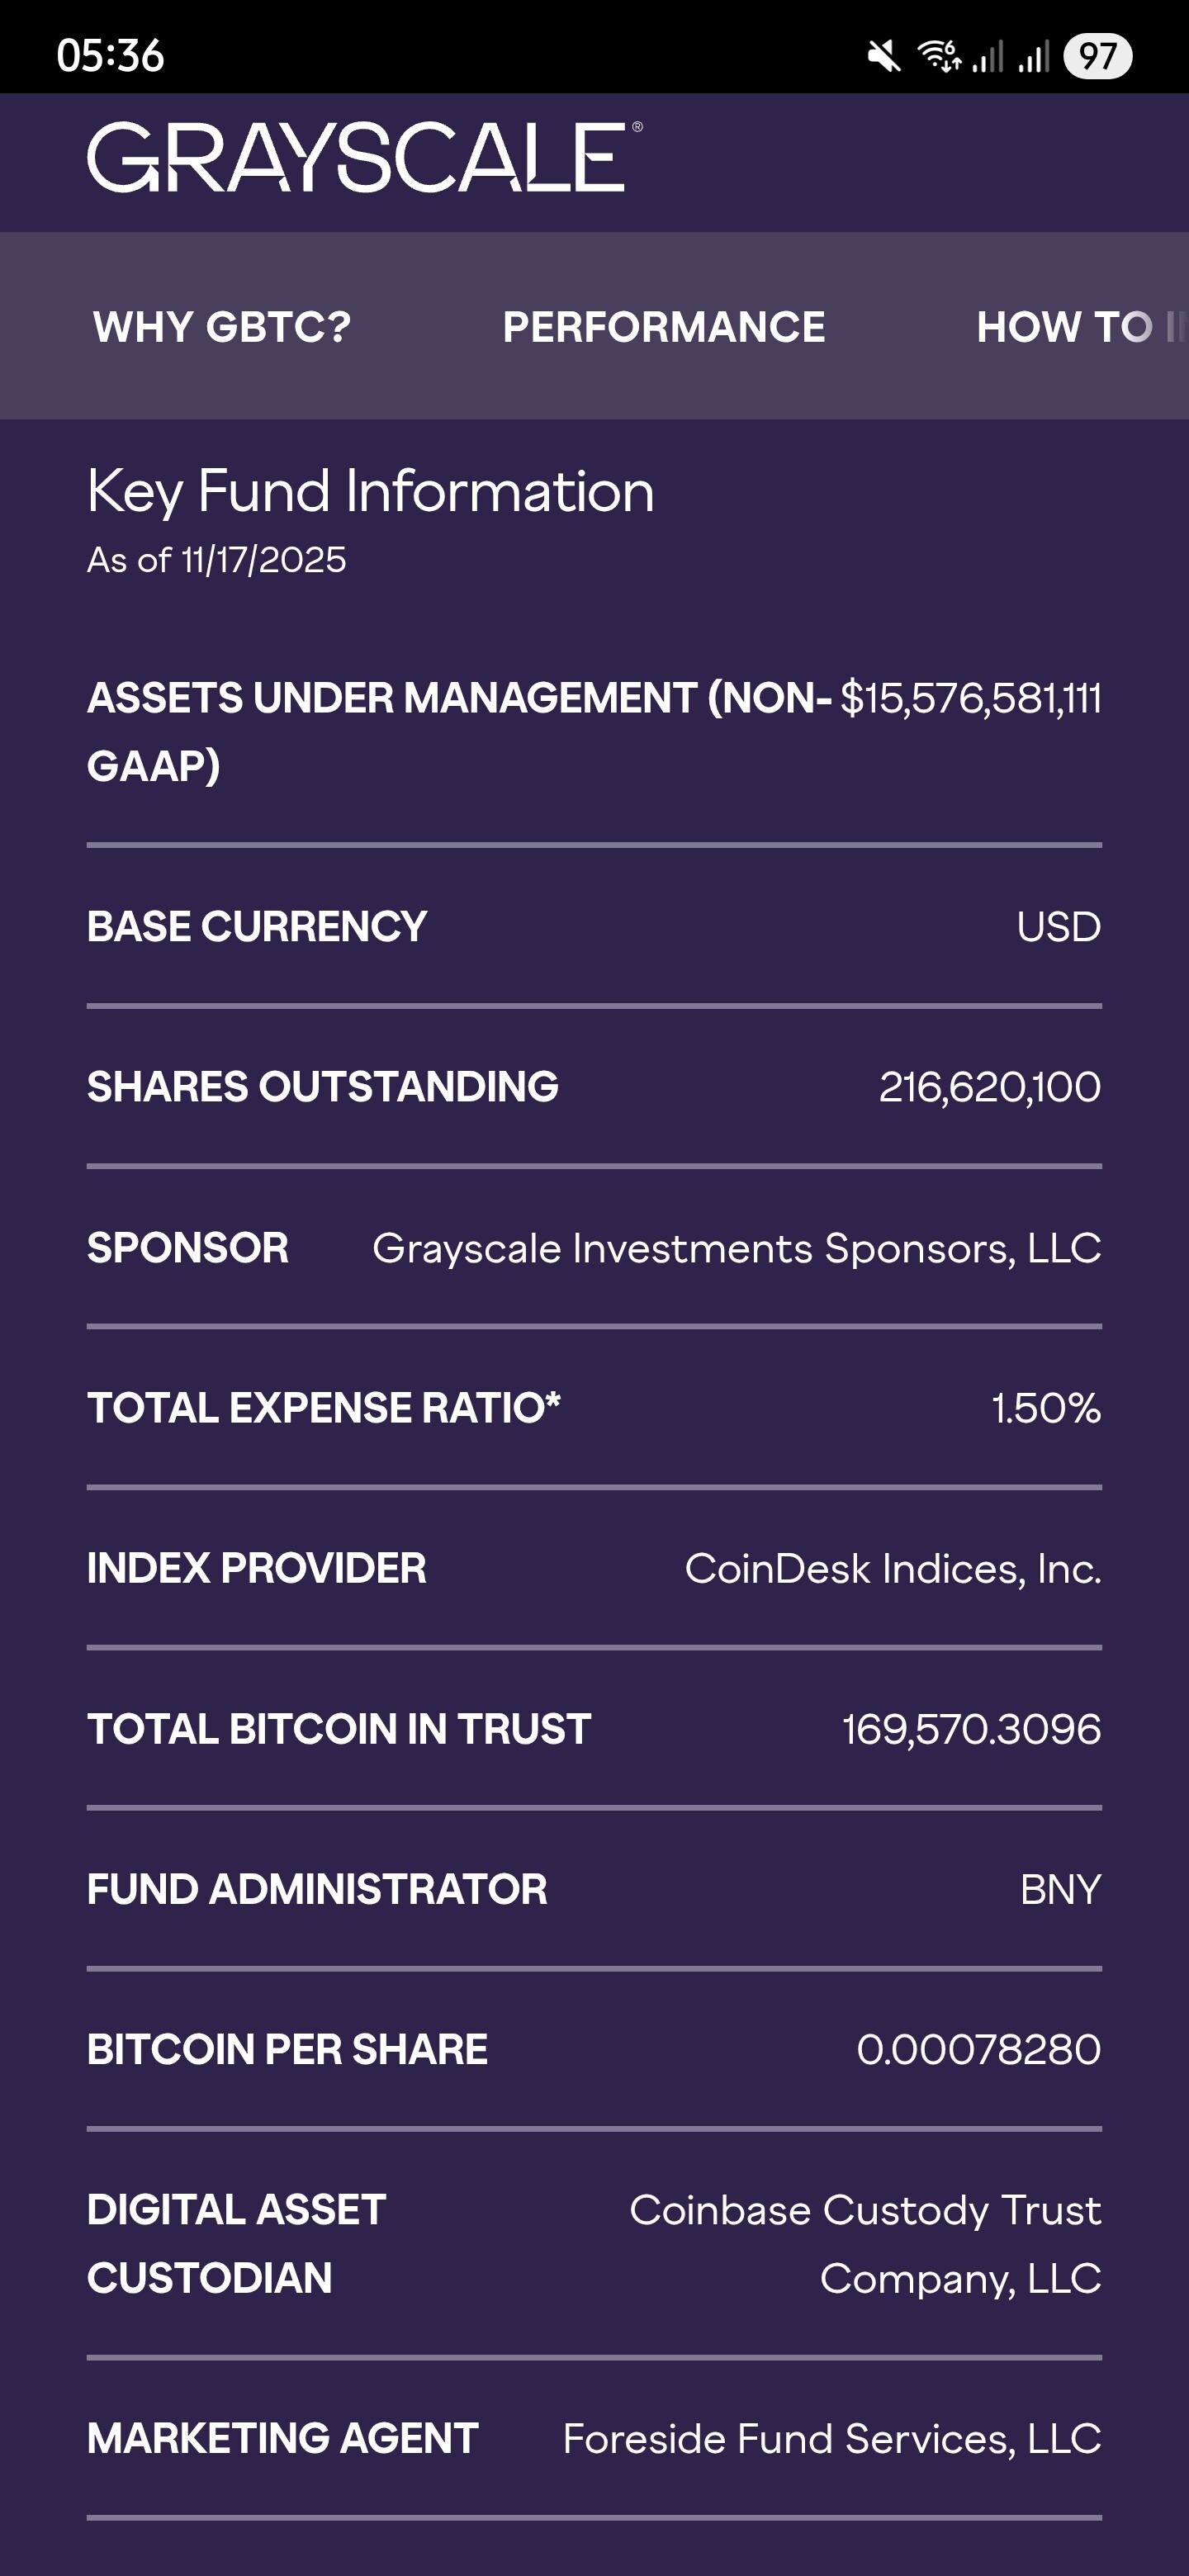The image size is (1189, 2576).
Task: Tap the 05:36 clock in status bar
Action: 110,56
